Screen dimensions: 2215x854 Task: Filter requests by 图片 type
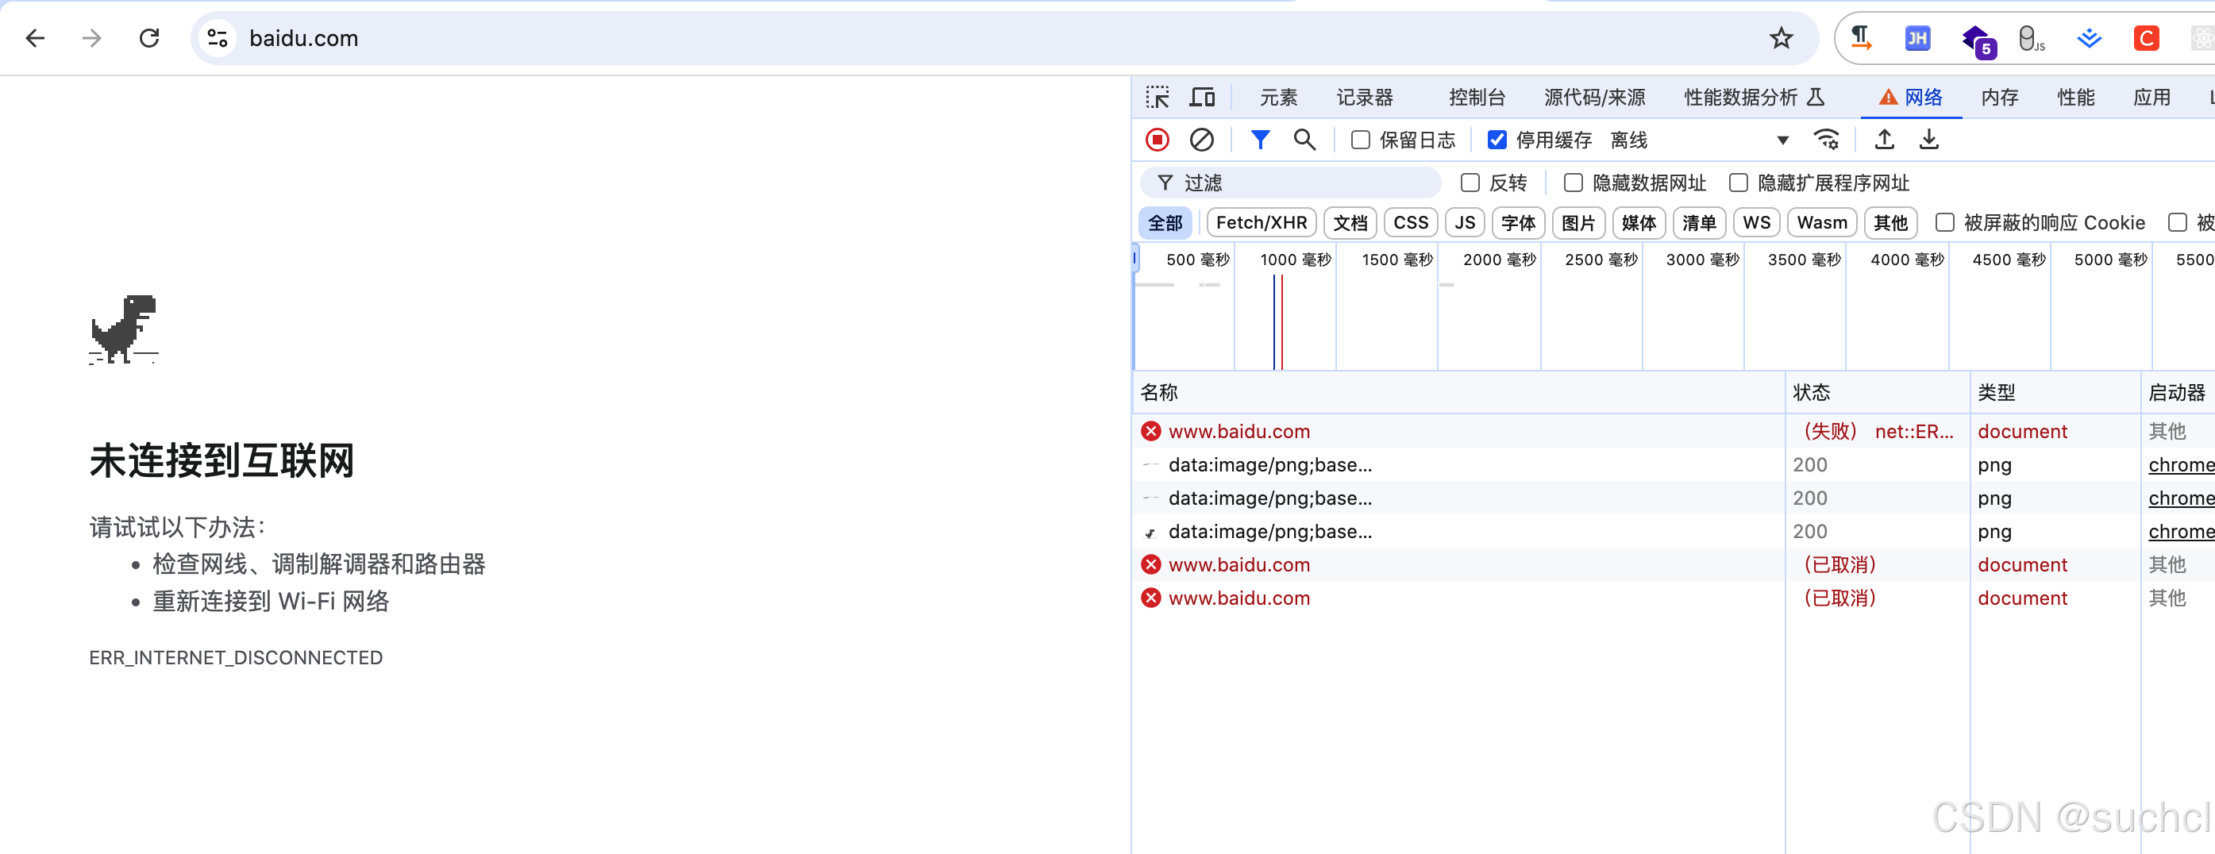coord(1579,223)
